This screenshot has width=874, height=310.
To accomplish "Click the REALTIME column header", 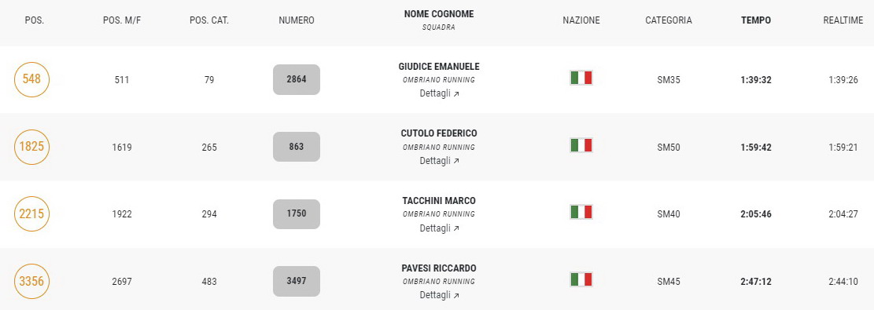I will (x=843, y=20).
